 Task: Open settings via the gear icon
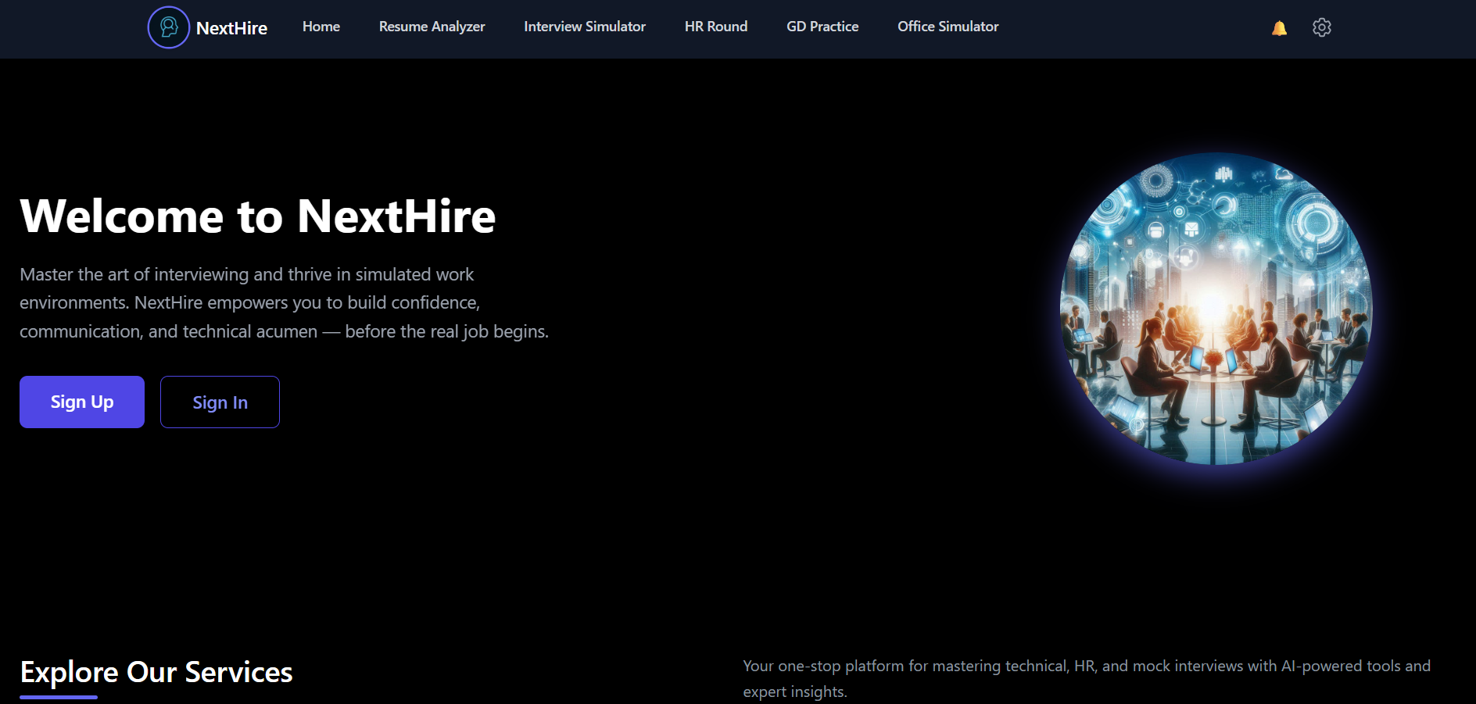tap(1321, 27)
